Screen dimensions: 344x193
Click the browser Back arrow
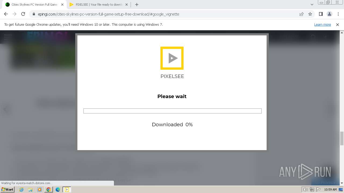tap(6, 14)
